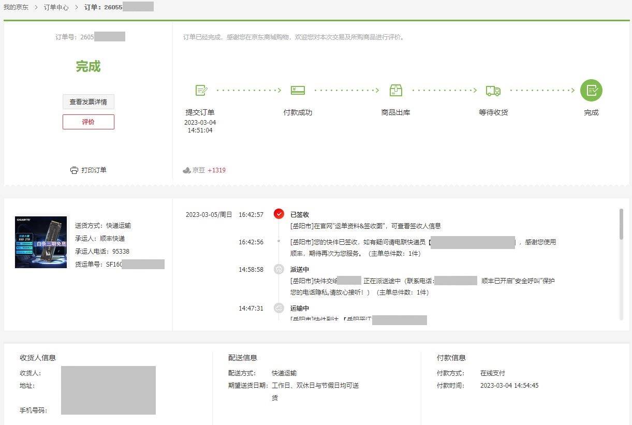Click the red 已签收 signed status icon
This screenshot has height=425, width=632.
[278, 213]
